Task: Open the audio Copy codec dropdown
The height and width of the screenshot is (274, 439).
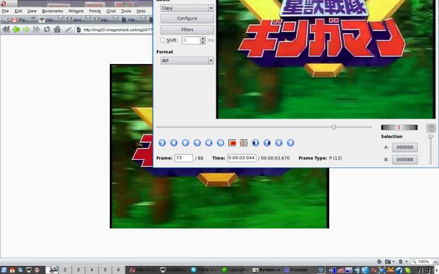Action: (x=188, y=8)
